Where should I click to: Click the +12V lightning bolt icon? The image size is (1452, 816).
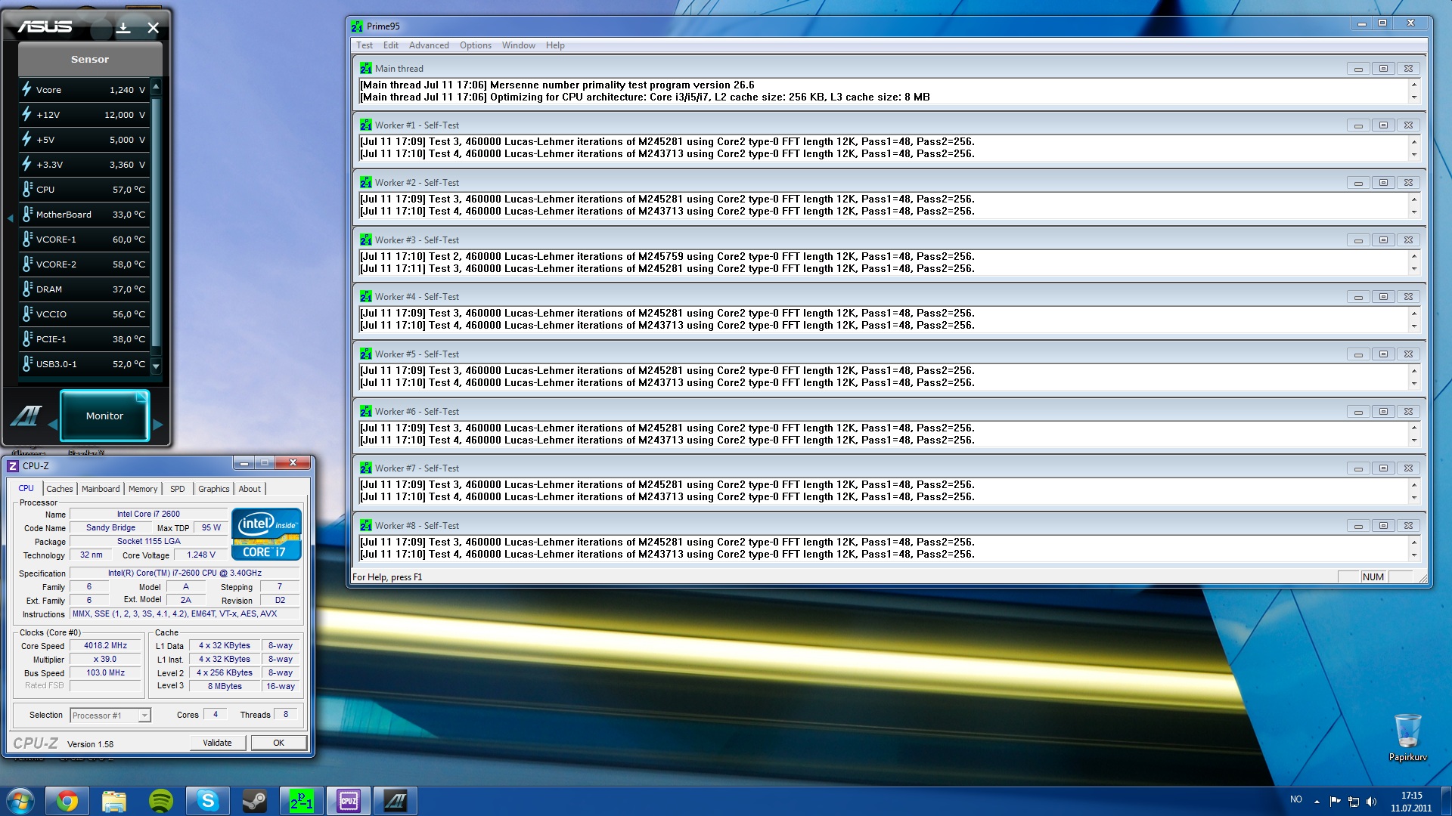pyautogui.click(x=27, y=114)
